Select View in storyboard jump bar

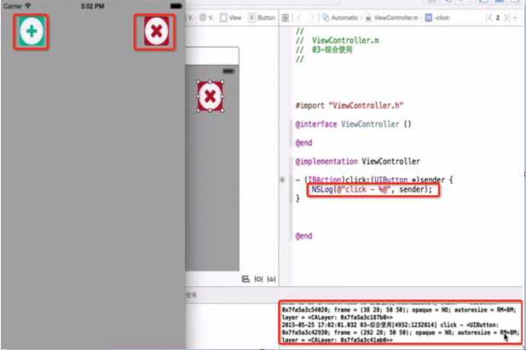231,18
